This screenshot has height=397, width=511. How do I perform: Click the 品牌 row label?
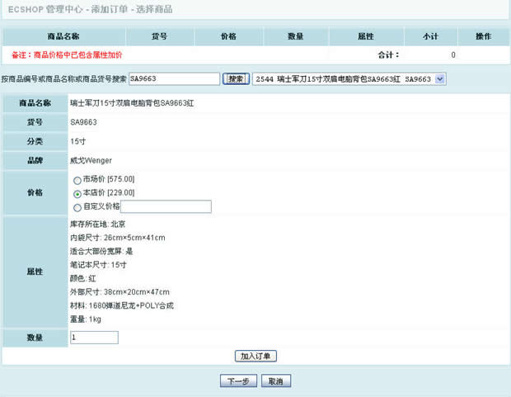click(35, 160)
